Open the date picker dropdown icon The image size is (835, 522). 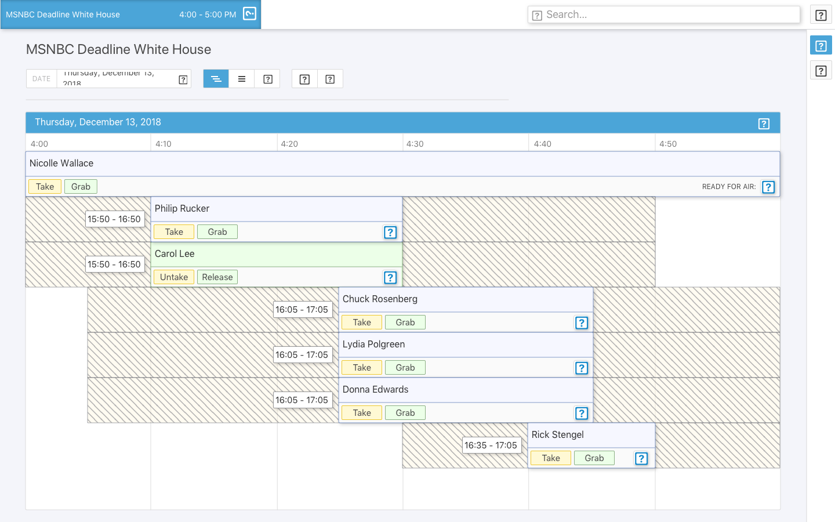click(x=183, y=79)
